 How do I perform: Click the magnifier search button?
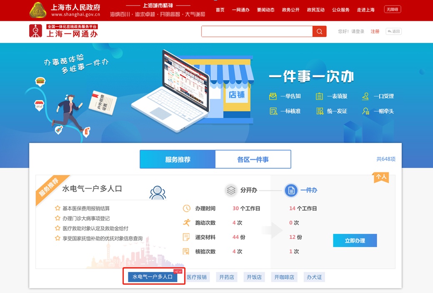pos(320,32)
